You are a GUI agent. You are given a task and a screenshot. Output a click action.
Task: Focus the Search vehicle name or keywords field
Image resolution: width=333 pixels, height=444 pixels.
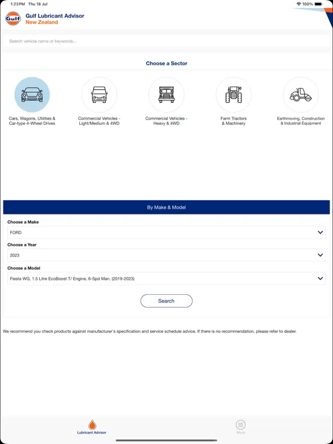(166, 42)
